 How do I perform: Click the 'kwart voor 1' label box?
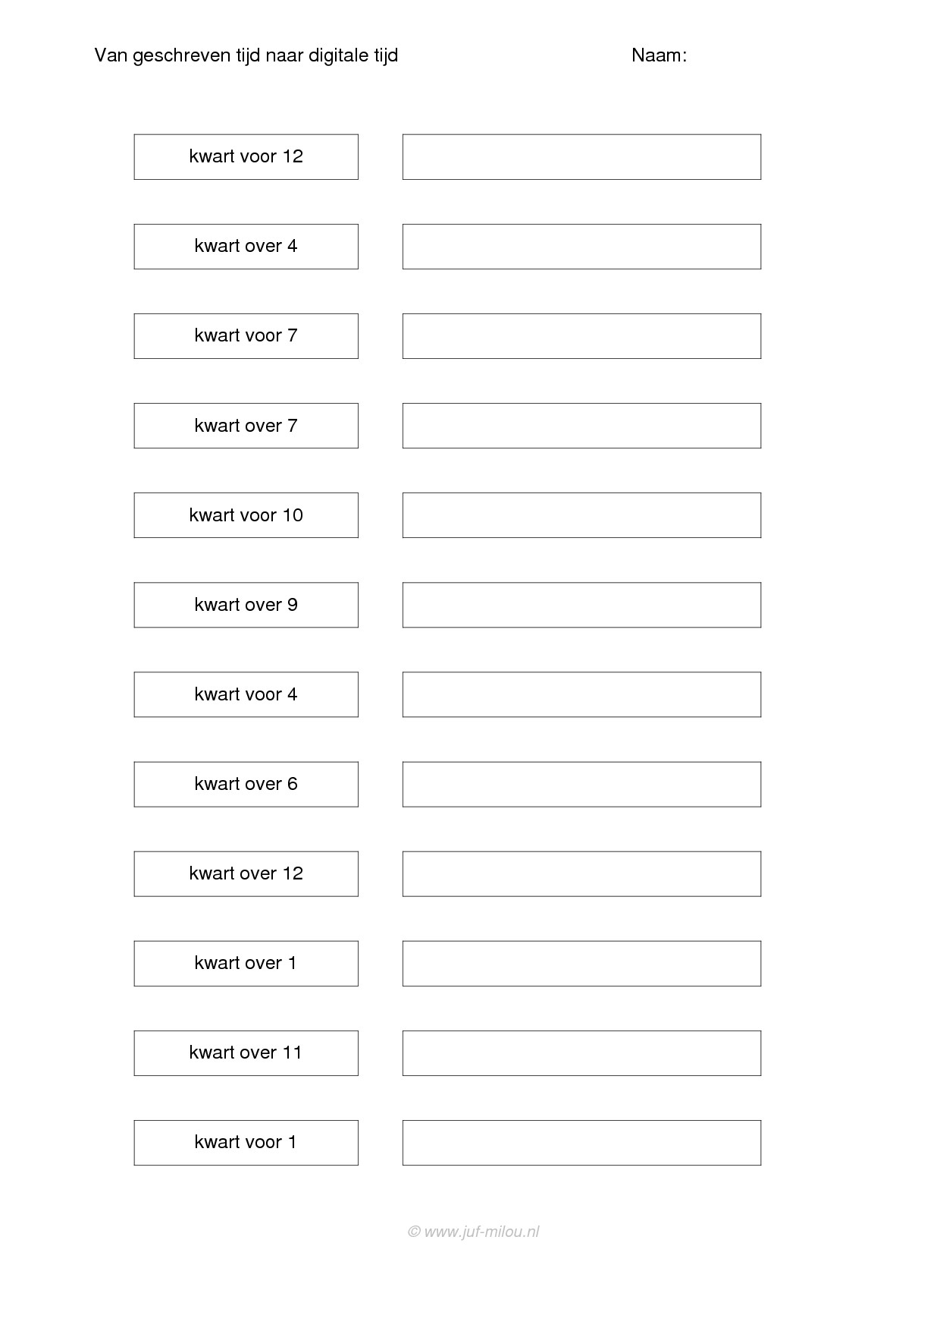246,1142
